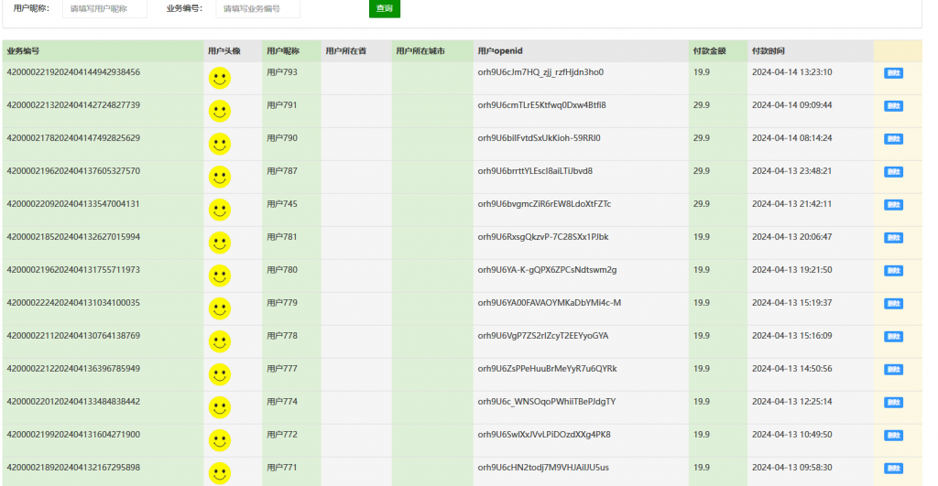
Task: Open the avatar icon of 用户787
Action: pyautogui.click(x=220, y=178)
